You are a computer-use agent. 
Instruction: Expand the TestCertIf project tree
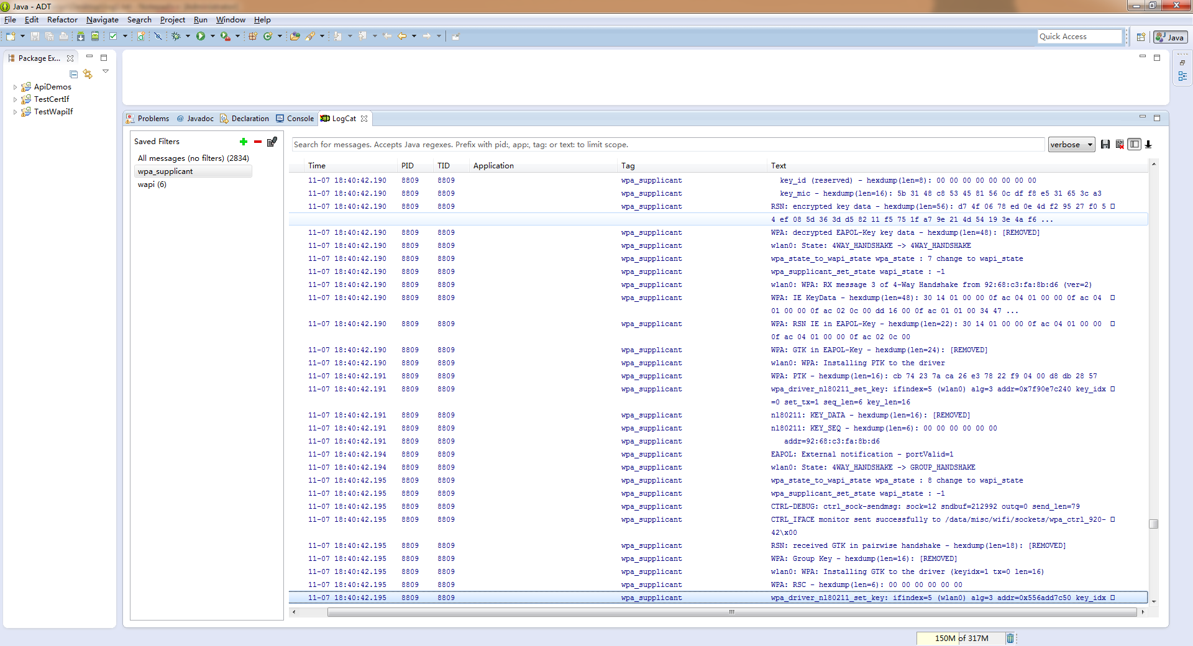pyautogui.click(x=16, y=100)
